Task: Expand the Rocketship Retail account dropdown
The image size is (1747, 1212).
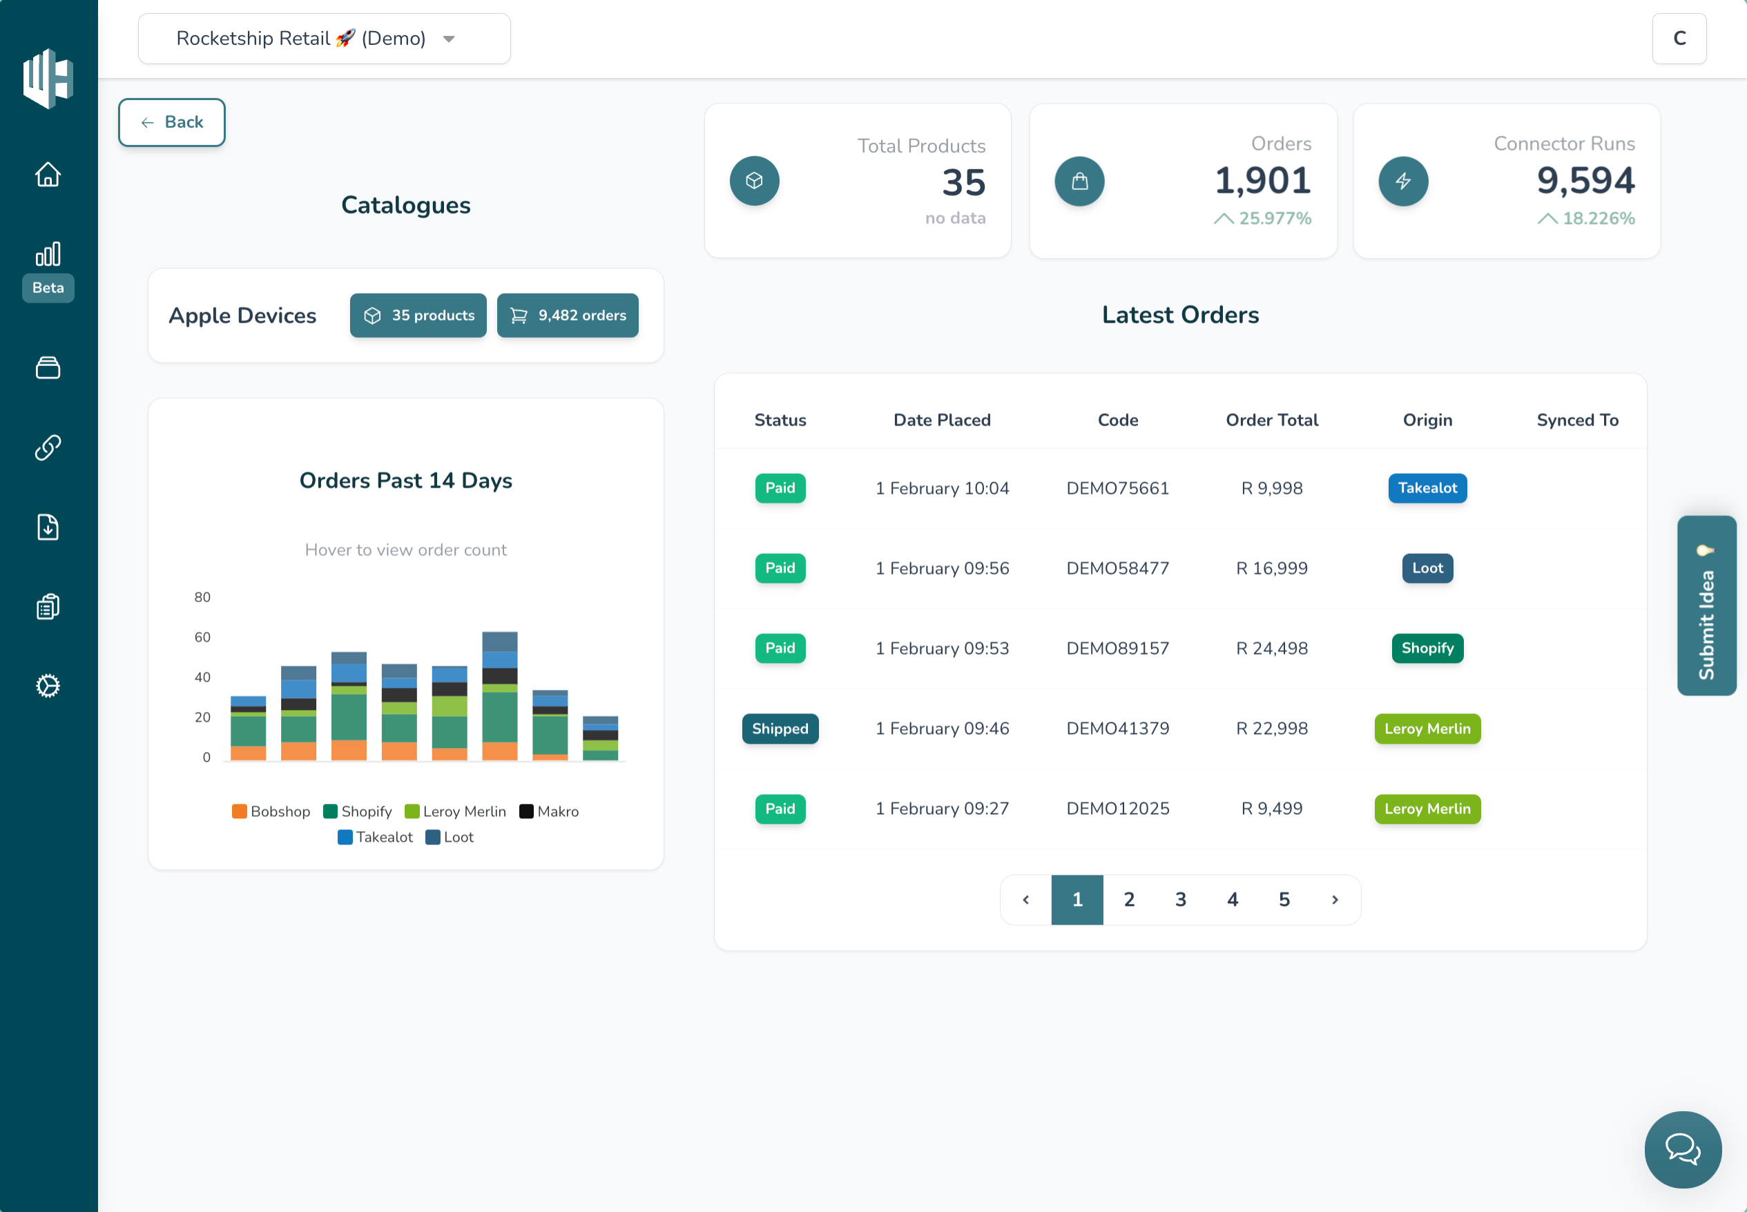Action: [x=324, y=39]
